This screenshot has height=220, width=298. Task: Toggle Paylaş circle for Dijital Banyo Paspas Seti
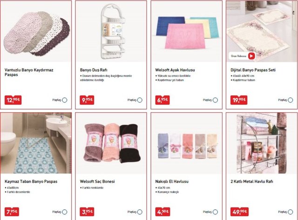(x=291, y=100)
